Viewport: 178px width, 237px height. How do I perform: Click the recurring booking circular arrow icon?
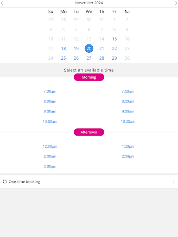coord(5,181)
